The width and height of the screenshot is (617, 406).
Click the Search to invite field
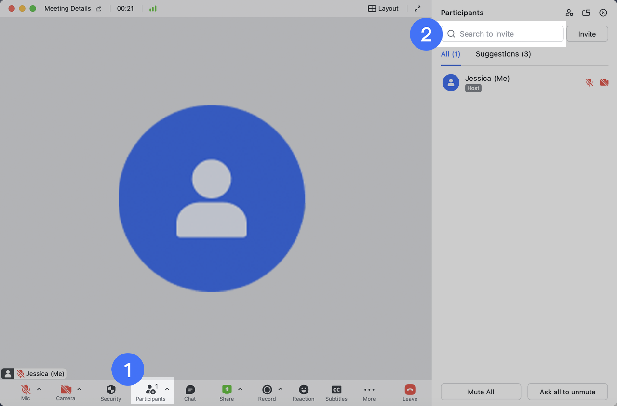point(503,34)
